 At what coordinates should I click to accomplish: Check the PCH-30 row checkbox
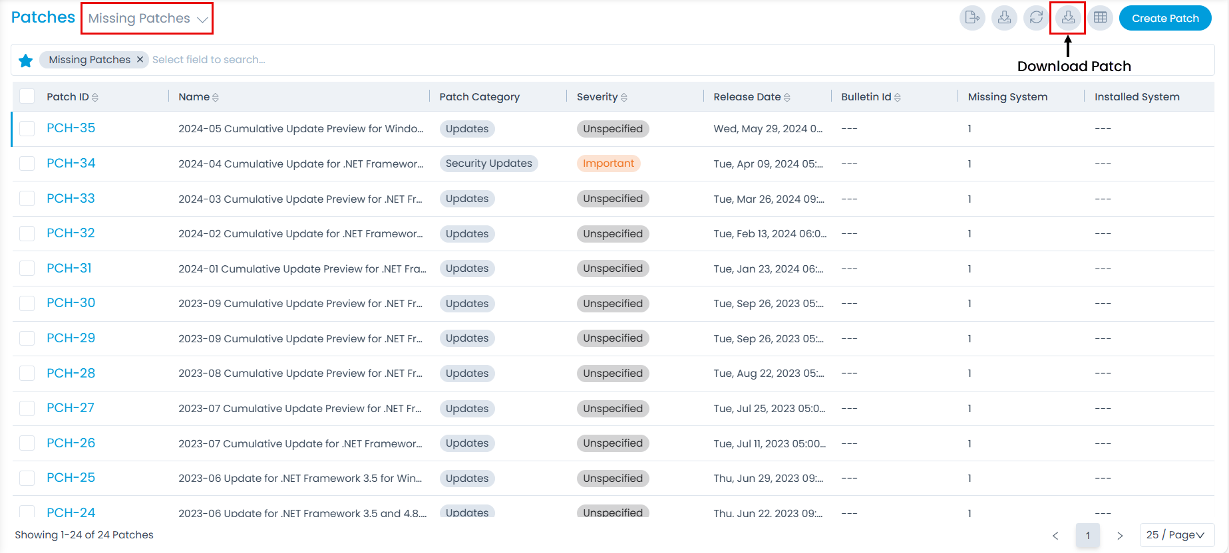coord(27,303)
